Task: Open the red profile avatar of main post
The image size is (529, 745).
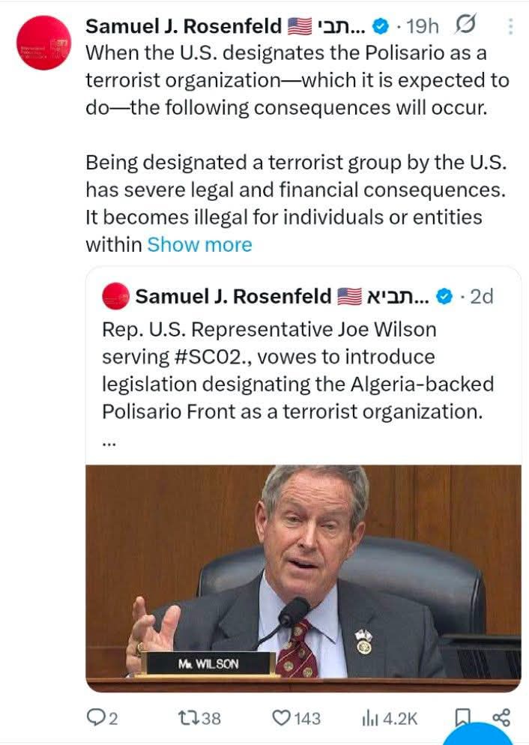Action: click(43, 43)
